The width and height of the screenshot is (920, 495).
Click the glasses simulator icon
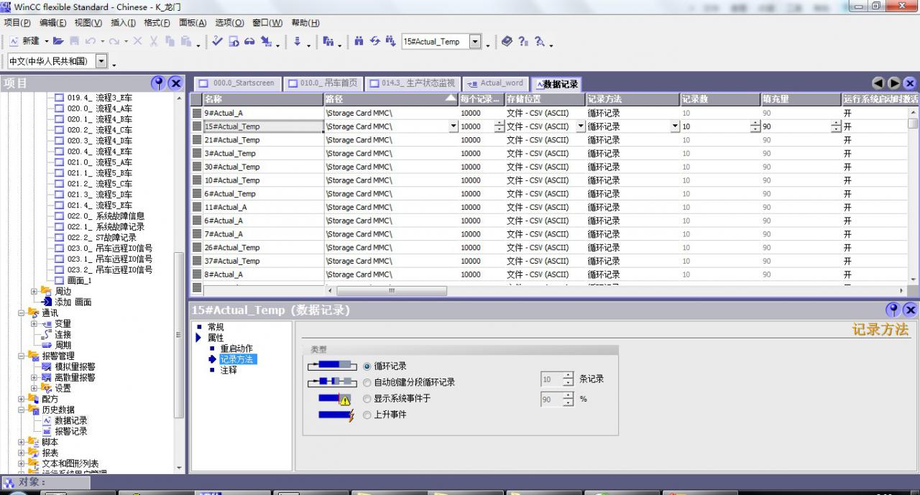(x=249, y=42)
